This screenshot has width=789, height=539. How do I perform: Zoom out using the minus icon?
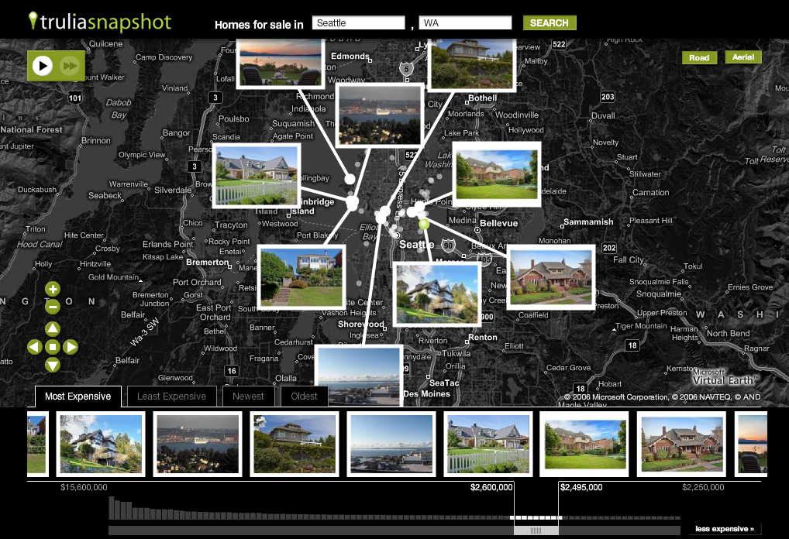[x=53, y=307]
